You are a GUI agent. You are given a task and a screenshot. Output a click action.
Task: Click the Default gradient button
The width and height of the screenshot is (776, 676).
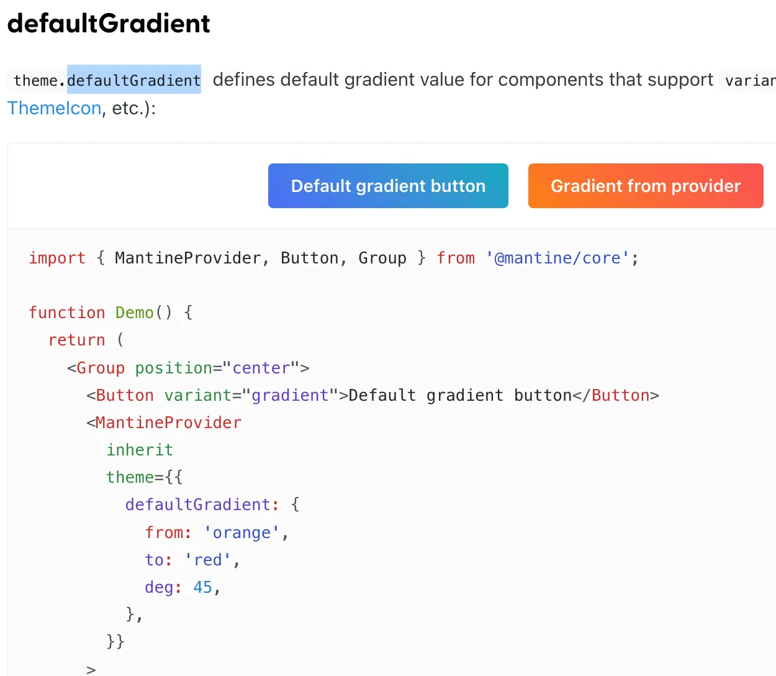click(x=388, y=186)
